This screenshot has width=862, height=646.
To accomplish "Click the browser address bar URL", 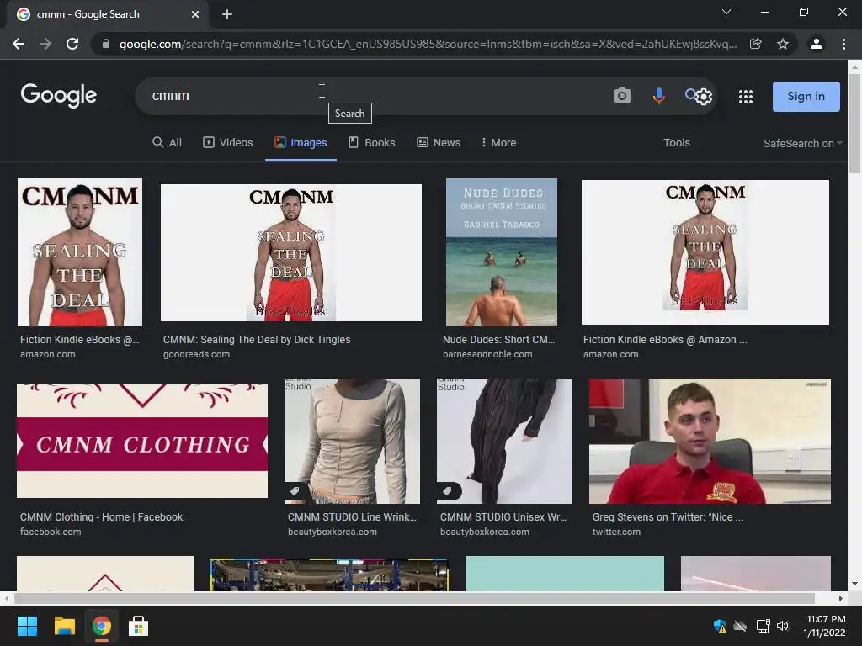I will 428,44.
